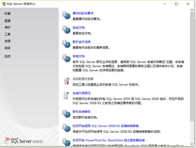Click the upgrade icon beside 安装升级顾问
Image resolution: width=196 pixels, height=148 pixels.
[66, 95]
